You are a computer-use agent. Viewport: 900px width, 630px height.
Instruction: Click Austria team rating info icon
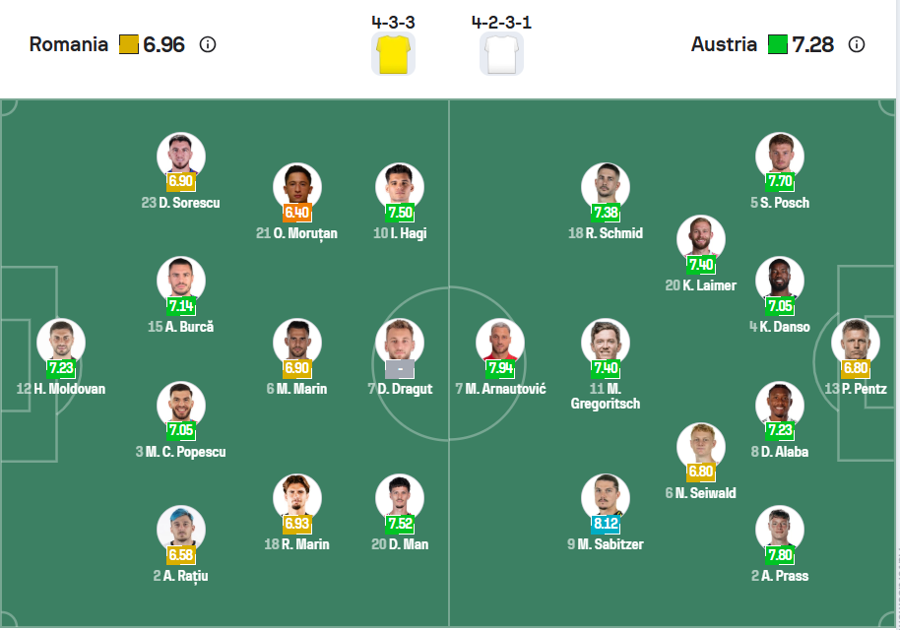click(857, 44)
